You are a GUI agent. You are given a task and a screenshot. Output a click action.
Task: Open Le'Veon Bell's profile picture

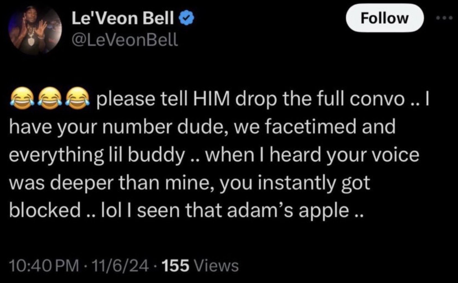tap(35, 30)
